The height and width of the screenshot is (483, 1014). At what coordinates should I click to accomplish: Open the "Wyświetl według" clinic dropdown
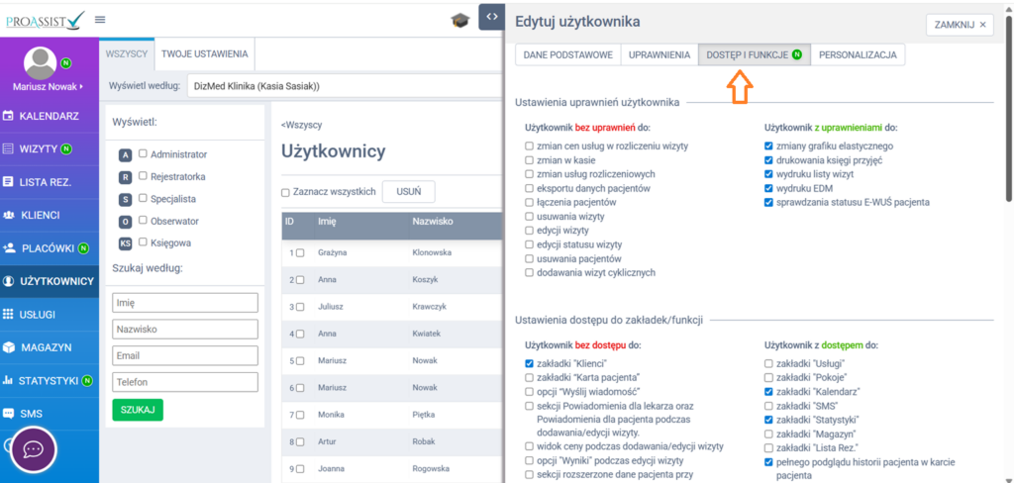tap(342, 86)
